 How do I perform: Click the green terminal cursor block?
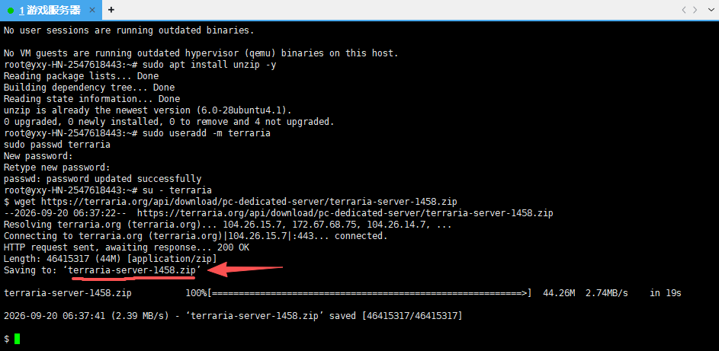[x=18, y=339]
